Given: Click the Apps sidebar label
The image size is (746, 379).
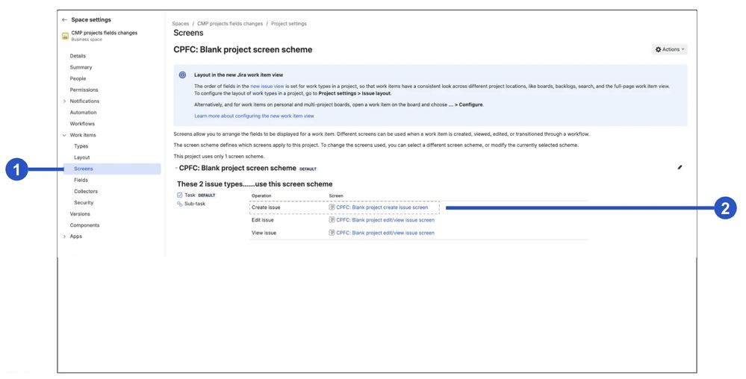Looking at the screenshot, I should coord(76,237).
